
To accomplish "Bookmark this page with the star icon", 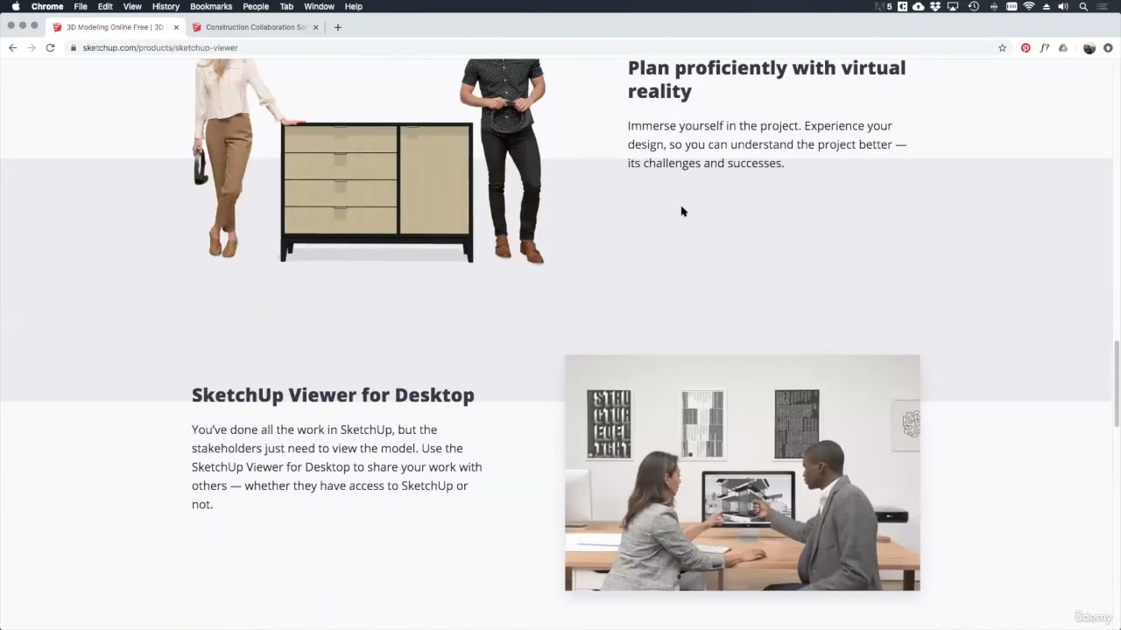I will (x=1003, y=48).
